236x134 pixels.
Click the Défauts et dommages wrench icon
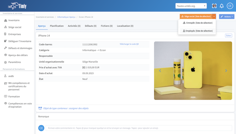[6, 48]
